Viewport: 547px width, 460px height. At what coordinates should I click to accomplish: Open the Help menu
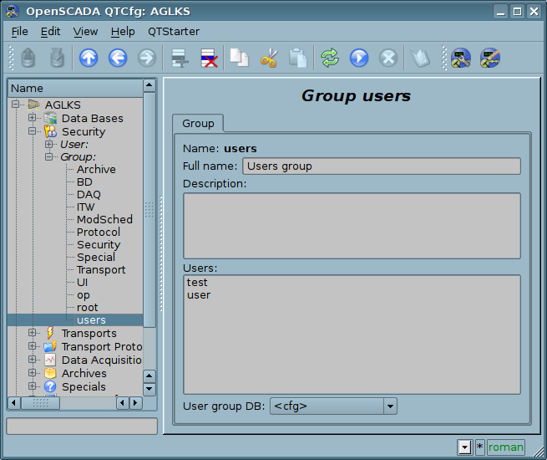(123, 32)
